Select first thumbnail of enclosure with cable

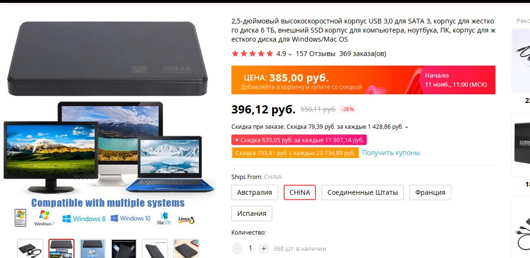pos(30,248)
